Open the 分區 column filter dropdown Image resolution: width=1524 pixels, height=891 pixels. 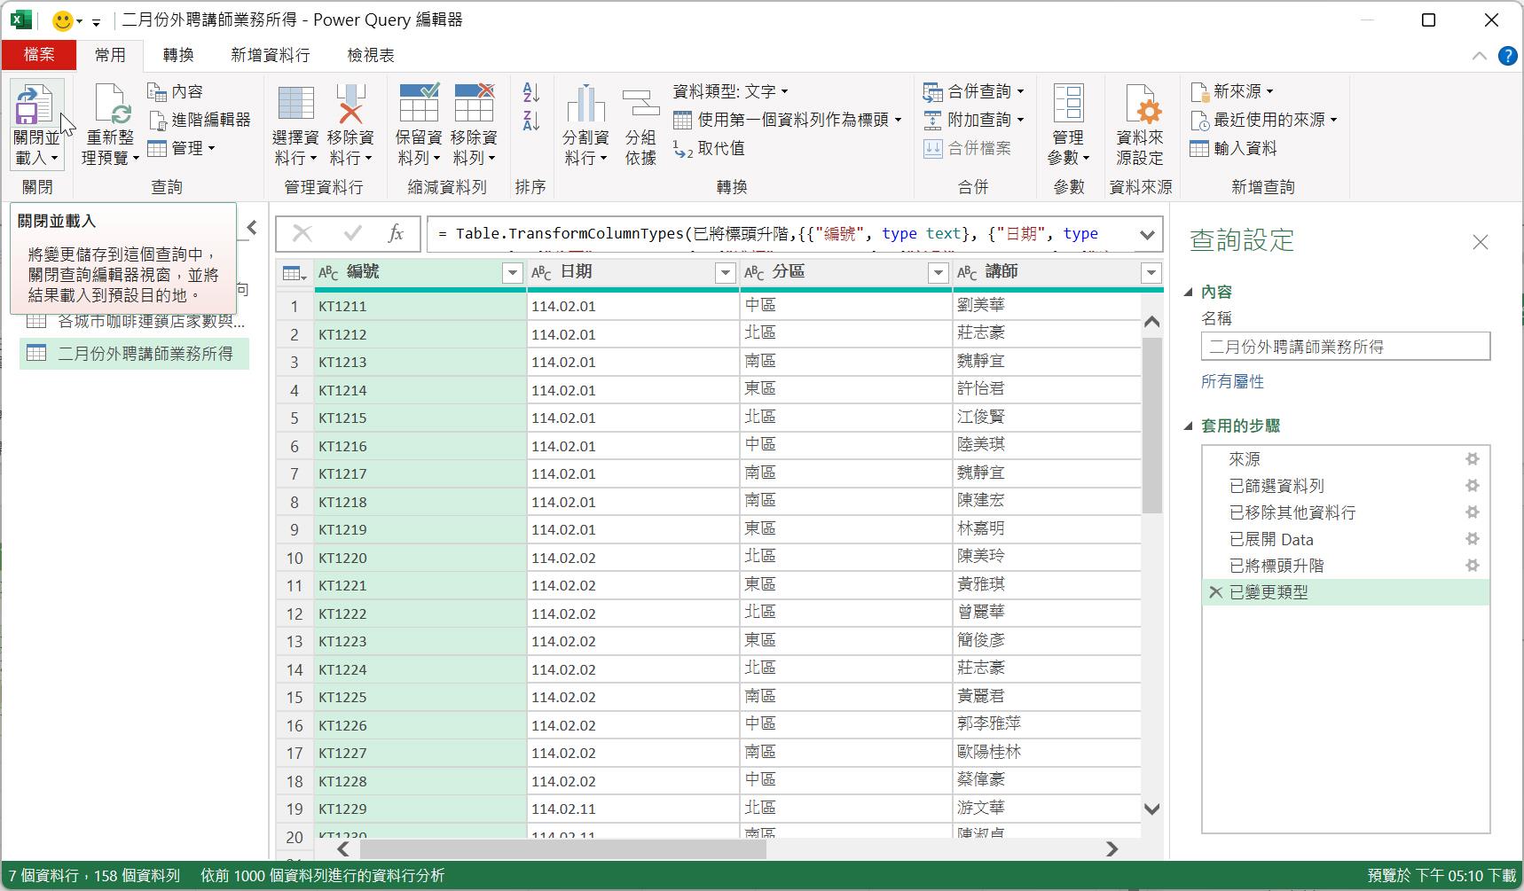(938, 273)
